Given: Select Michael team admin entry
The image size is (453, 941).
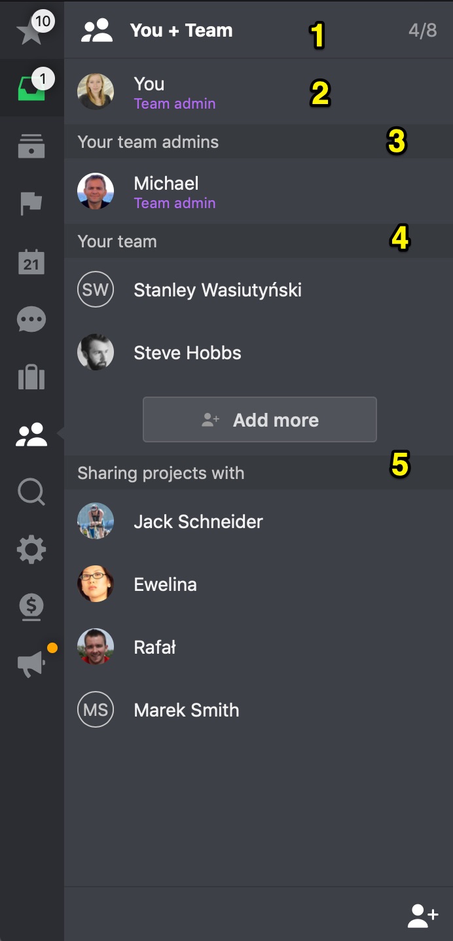Looking at the screenshot, I should 259,192.
